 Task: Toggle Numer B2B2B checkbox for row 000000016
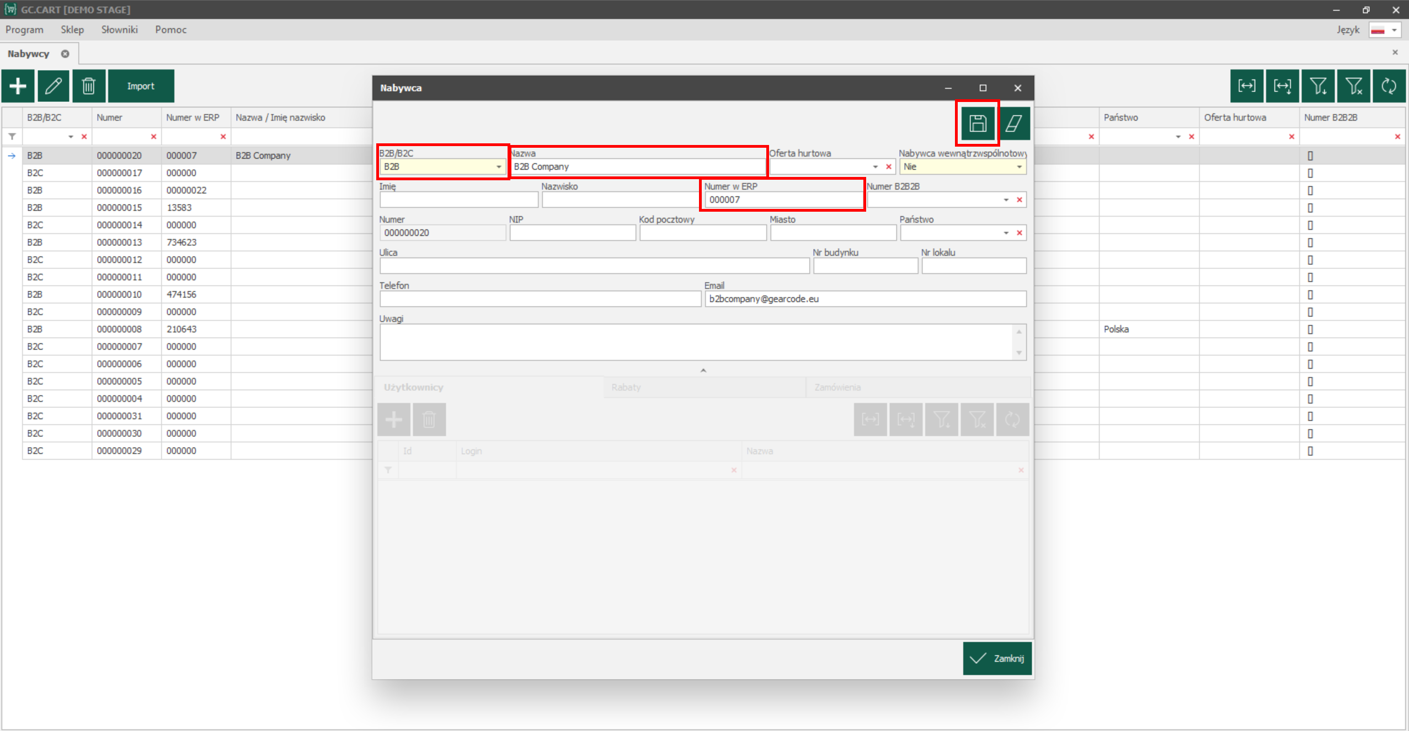click(1310, 191)
